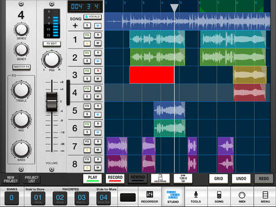Open FX for track 6
Screen dimensions: 276x207
(87, 124)
